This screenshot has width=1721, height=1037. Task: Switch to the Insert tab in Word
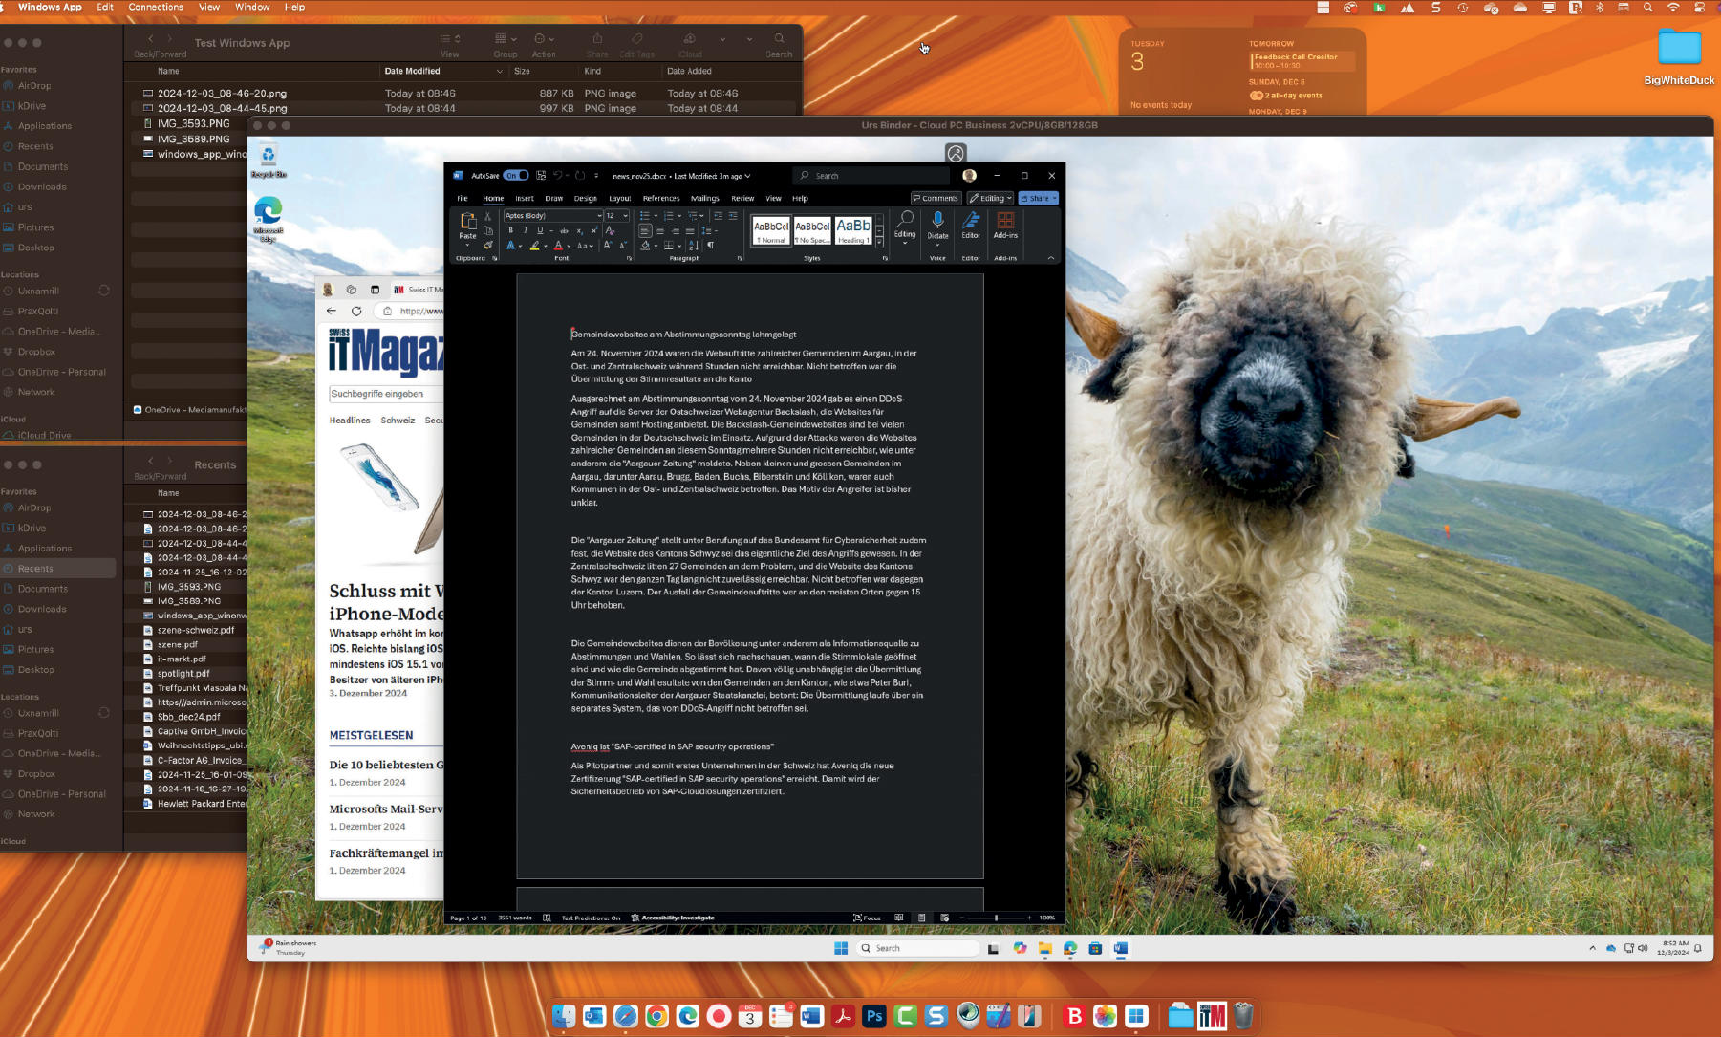click(525, 199)
